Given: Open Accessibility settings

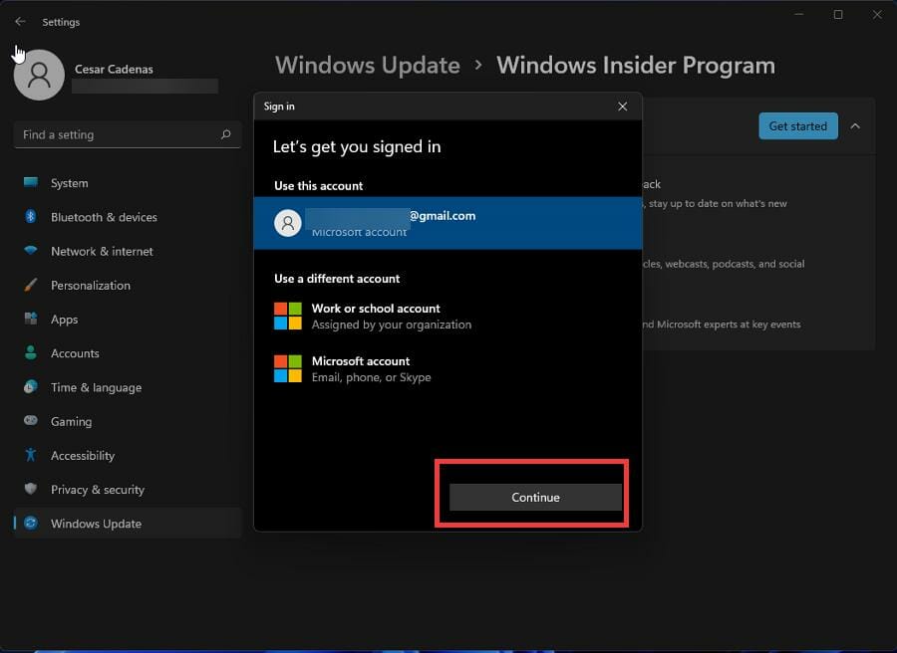Looking at the screenshot, I should point(128,455).
